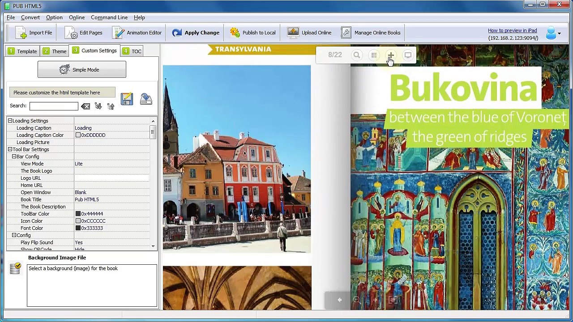Click the Icon Color swatch 0xCCCCCC
This screenshot has width=573, height=322.
(x=78, y=221)
